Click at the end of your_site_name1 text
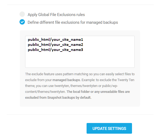Viewport: 163px width, 139px height. tap(83, 40)
